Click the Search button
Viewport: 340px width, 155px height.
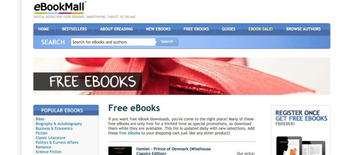(167, 42)
